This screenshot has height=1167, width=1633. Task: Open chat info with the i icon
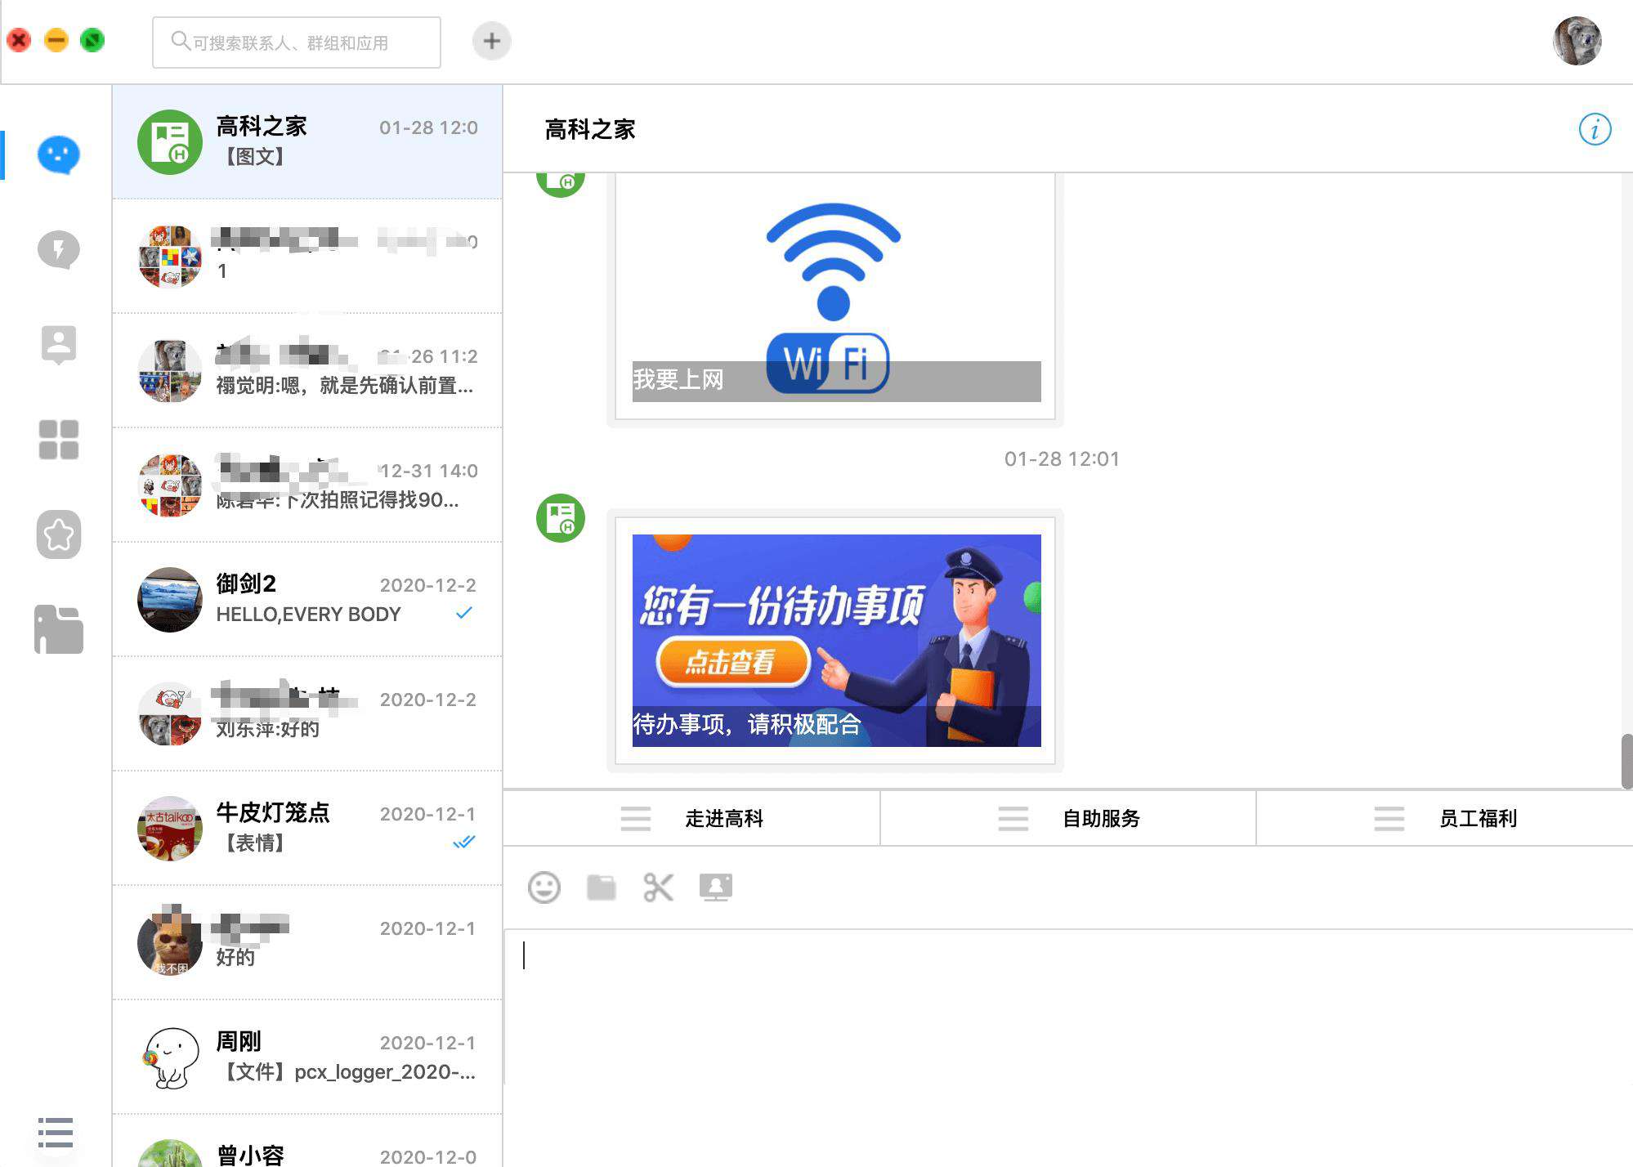point(1595,129)
